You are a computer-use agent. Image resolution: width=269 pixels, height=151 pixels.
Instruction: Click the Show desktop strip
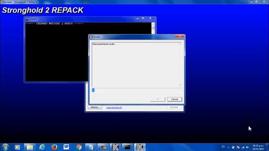(x=268, y=147)
